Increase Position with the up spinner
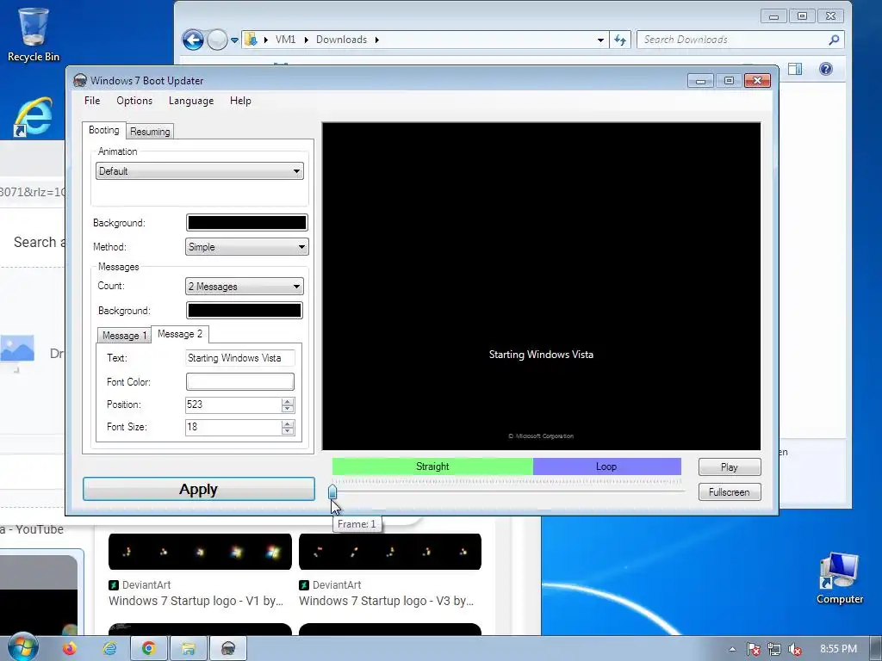The image size is (882, 661). tap(288, 401)
